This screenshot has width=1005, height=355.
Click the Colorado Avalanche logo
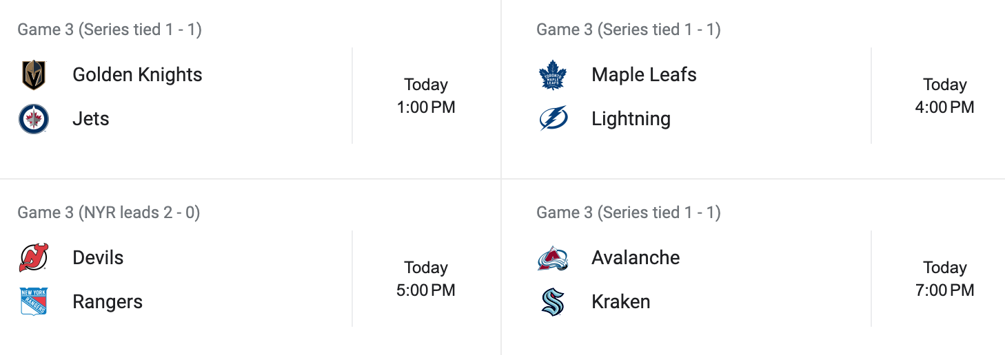tap(552, 258)
